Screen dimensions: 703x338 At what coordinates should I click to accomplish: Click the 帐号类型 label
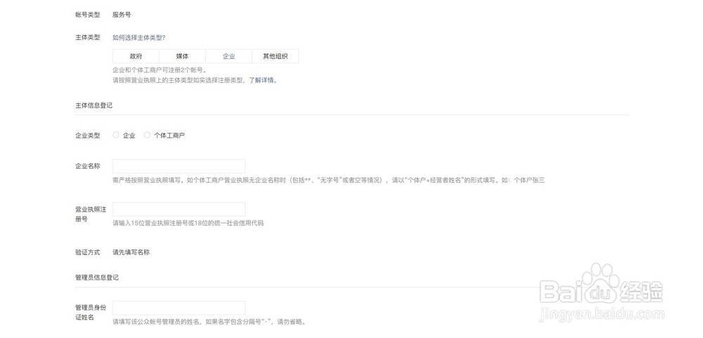[87, 15]
